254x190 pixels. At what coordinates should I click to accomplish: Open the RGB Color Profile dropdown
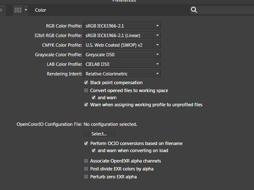(x=122, y=26)
